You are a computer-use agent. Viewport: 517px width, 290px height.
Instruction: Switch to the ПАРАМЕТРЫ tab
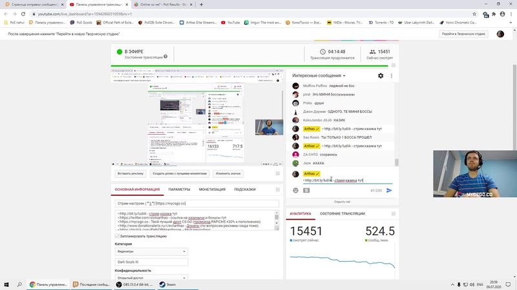tap(179, 189)
